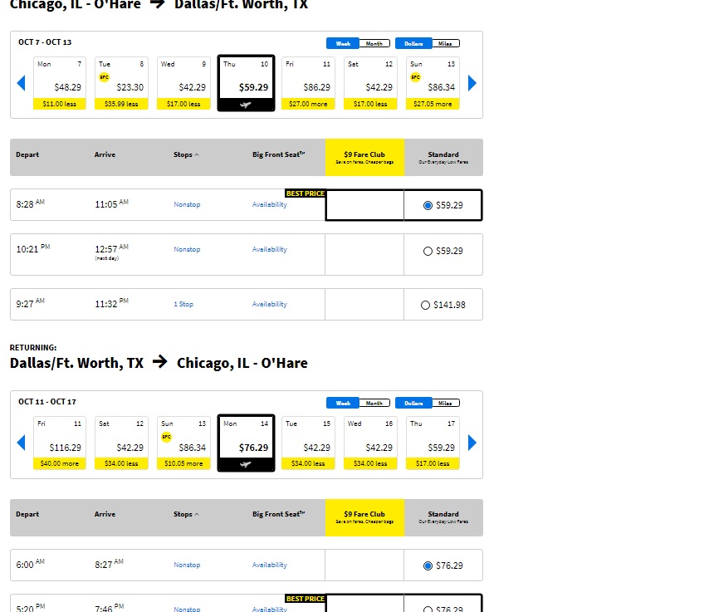Select $59.29 fare for 8:28 AM flight

coord(428,205)
